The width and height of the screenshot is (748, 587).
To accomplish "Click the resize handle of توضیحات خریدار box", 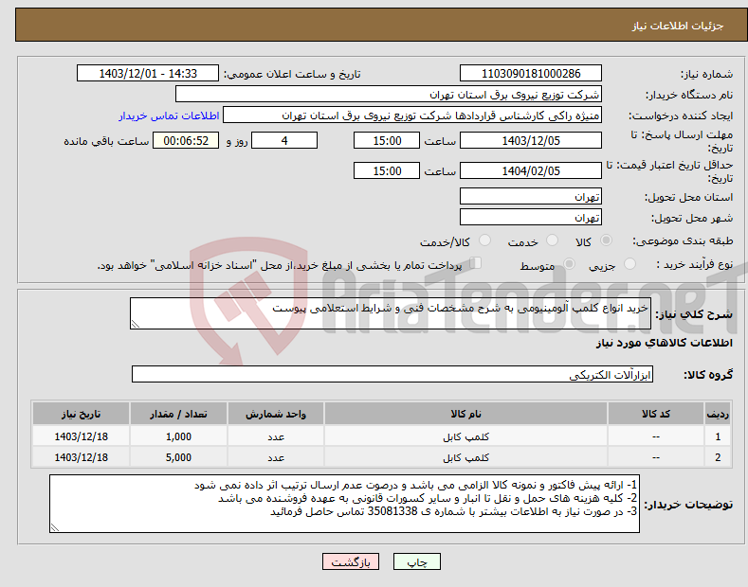I will (55, 527).
